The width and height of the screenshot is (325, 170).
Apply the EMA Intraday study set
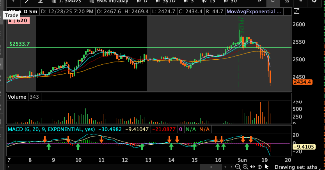pos(109,1)
